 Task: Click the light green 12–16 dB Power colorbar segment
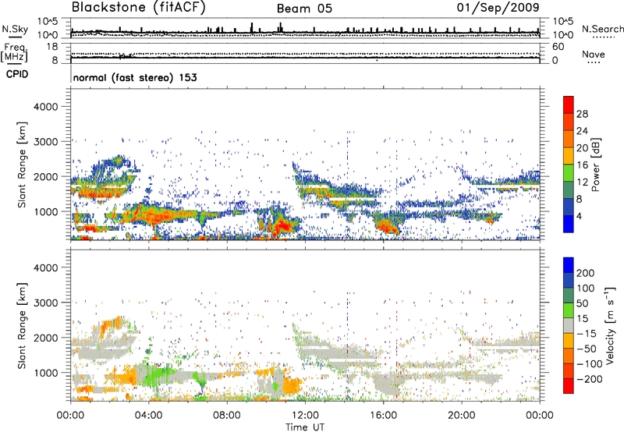tap(569, 172)
